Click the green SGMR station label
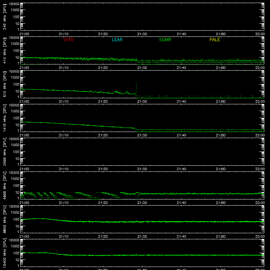 tap(165, 39)
